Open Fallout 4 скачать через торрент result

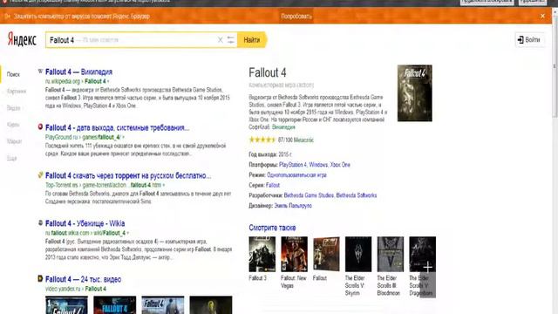(x=128, y=175)
